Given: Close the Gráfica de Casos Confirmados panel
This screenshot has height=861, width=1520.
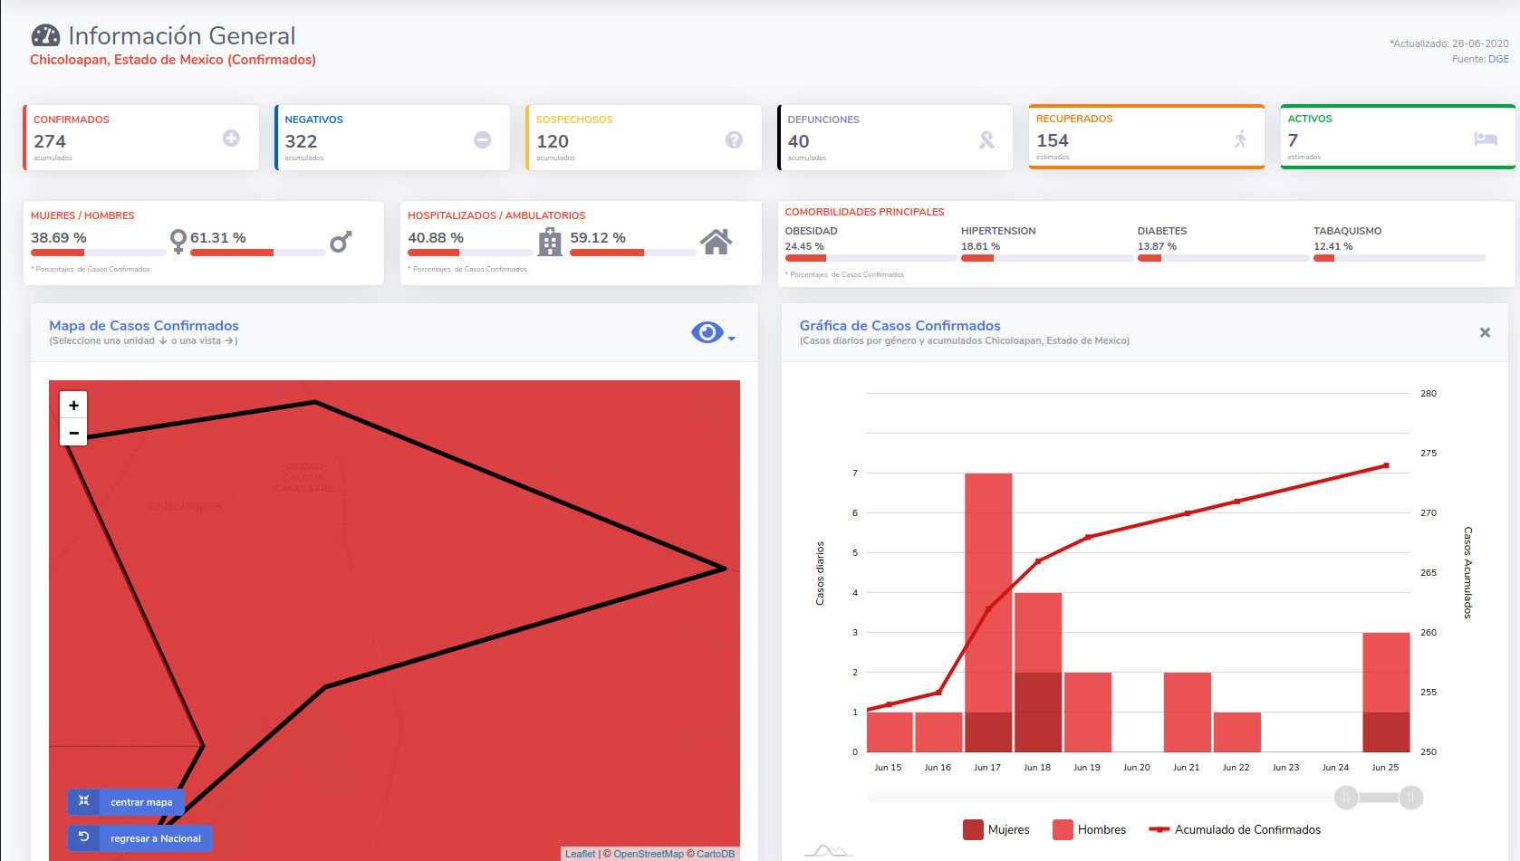Looking at the screenshot, I should (1485, 332).
